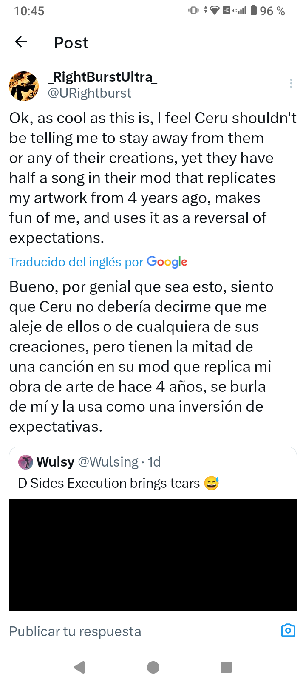Tap the vibrate mode status icon

point(193,10)
